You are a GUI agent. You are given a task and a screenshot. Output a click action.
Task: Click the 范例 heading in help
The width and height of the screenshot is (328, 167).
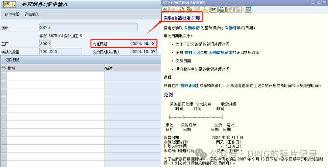tap(168, 95)
